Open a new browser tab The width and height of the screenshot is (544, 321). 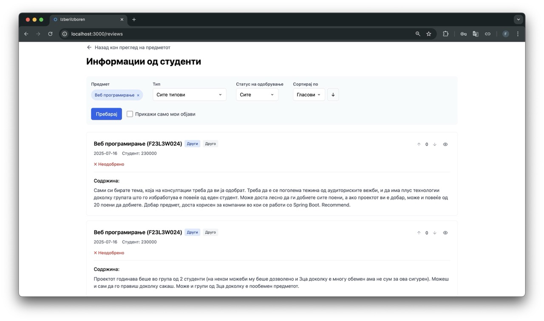(x=134, y=20)
